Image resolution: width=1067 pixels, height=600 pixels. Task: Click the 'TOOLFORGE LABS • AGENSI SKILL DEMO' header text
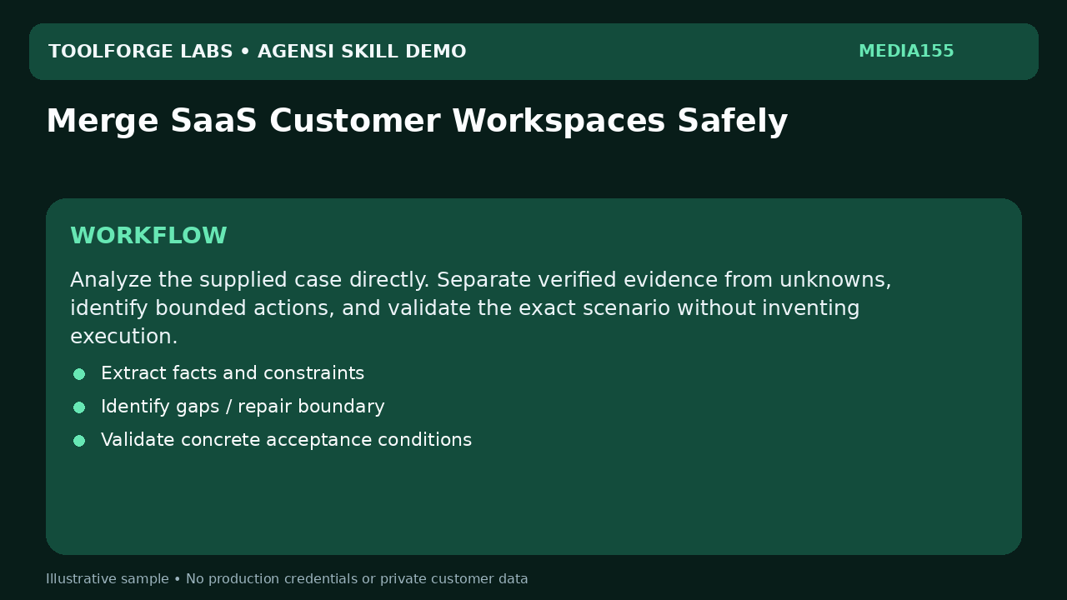click(257, 52)
